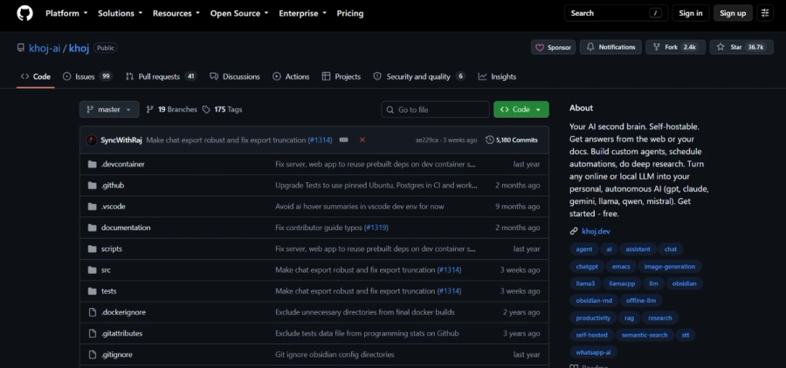Select the semantic-search topic tag
Screen dimensions: 786x368
click(645, 335)
